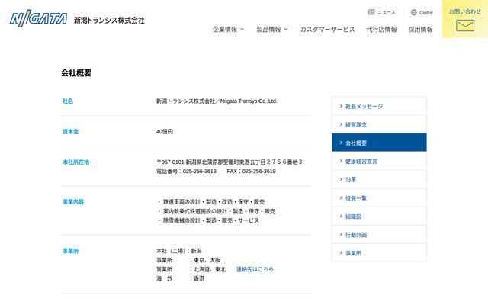Expand the 製品情報 dropdown chevron
Viewport: 488px width, 305px height.
click(x=286, y=29)
